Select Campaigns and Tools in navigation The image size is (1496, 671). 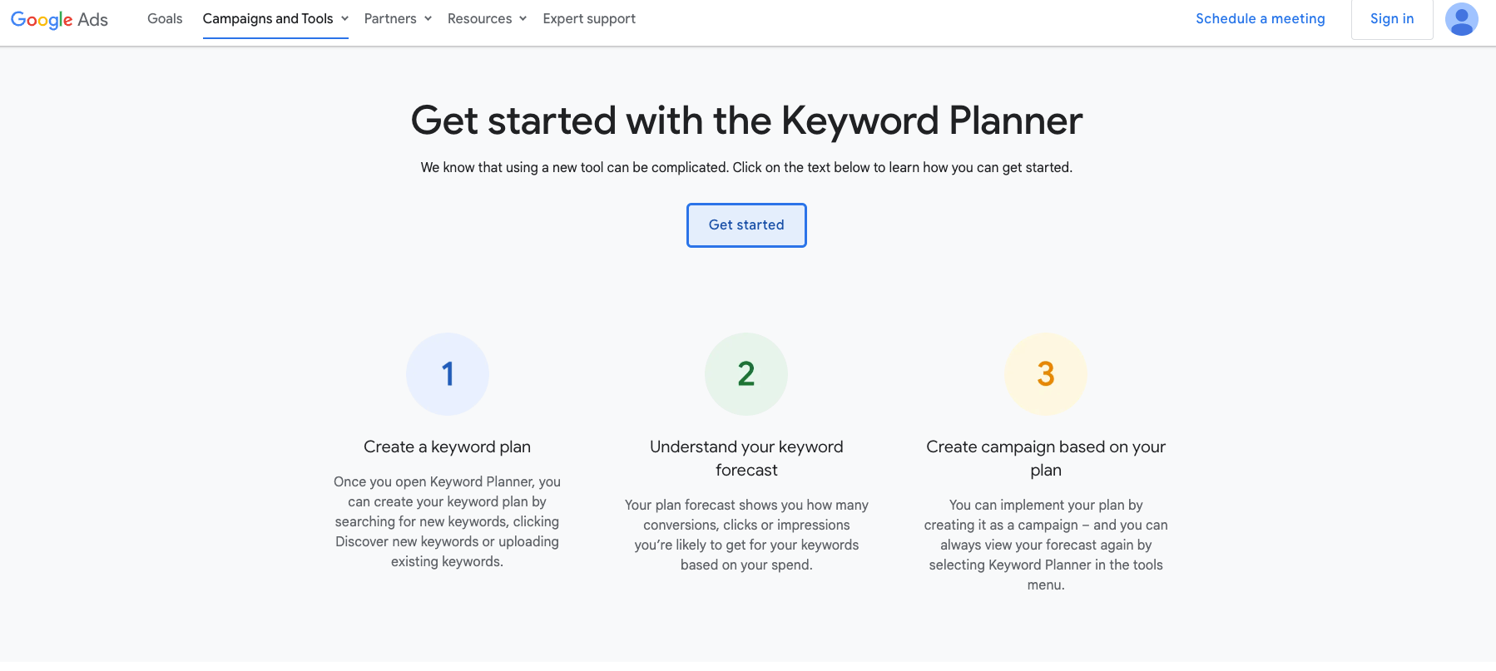click(268, 18)
